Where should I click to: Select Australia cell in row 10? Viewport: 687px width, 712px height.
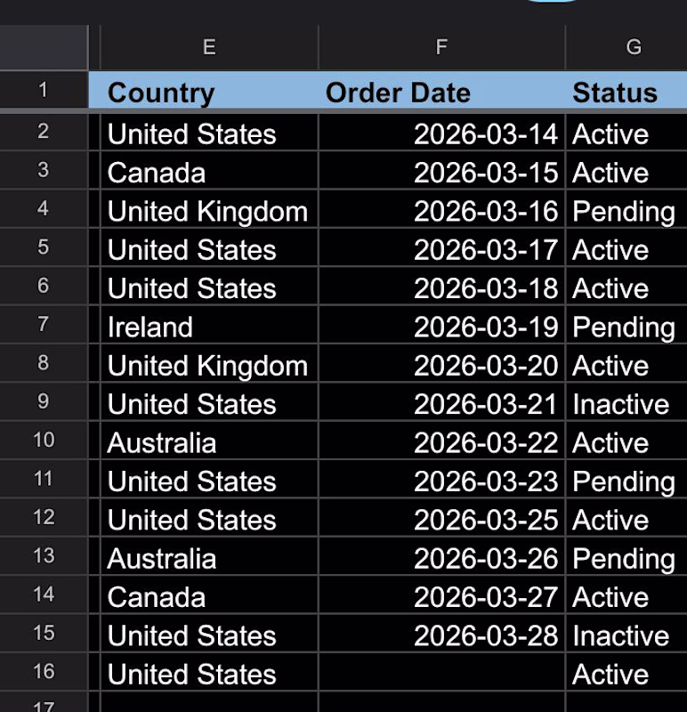pyautogui.click(x=209, y=442)
